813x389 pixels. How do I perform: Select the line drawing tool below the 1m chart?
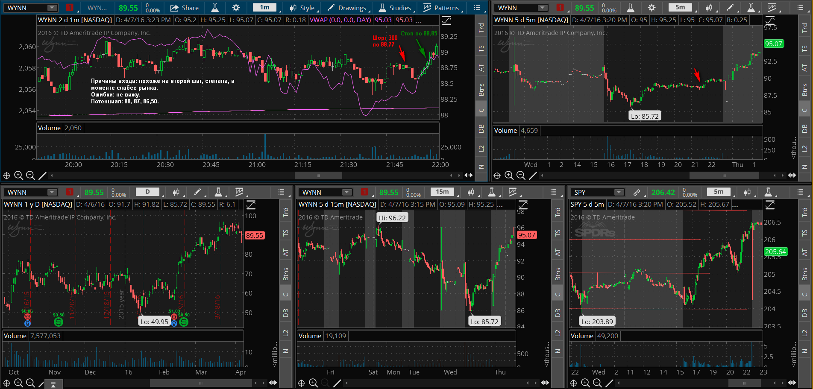coord(42,175)
